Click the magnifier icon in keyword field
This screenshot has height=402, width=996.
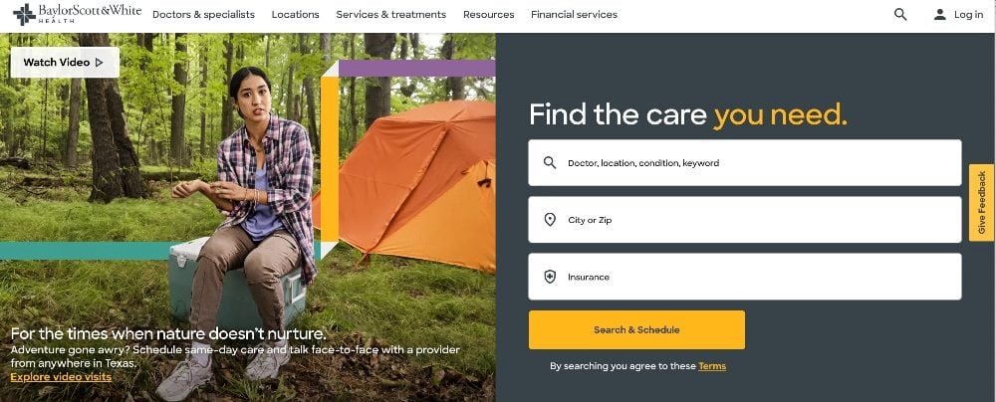tap(550, 162)
